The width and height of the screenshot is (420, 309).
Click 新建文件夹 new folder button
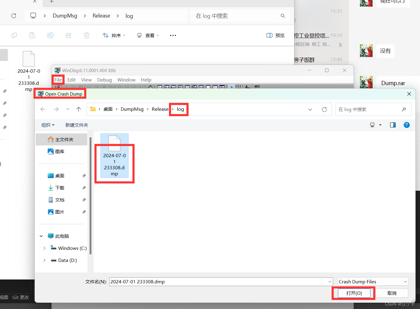tap(77, 125)
